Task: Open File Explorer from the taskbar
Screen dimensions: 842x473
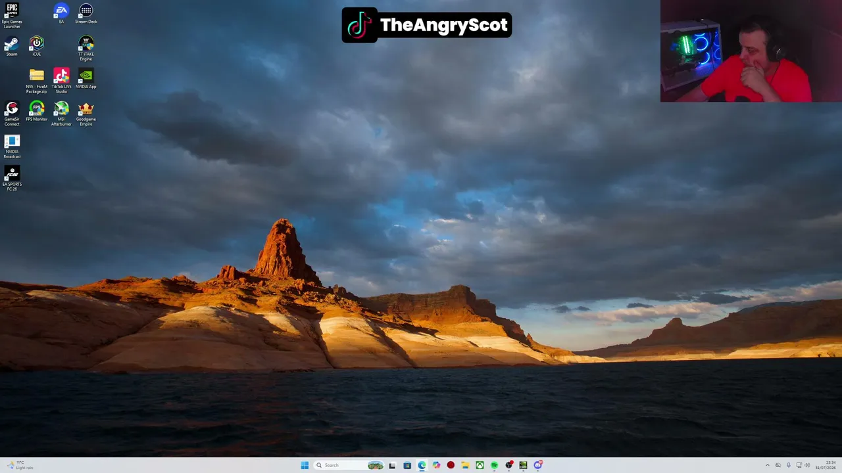Action: click(x=465, y=465)
